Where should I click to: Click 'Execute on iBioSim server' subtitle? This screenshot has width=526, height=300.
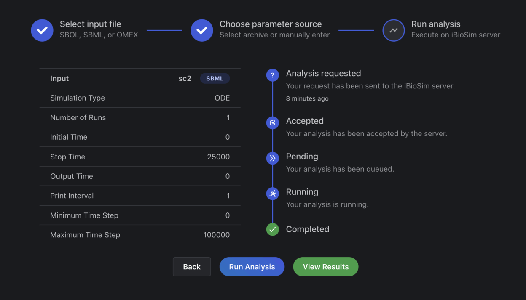[x=456, y=35]
